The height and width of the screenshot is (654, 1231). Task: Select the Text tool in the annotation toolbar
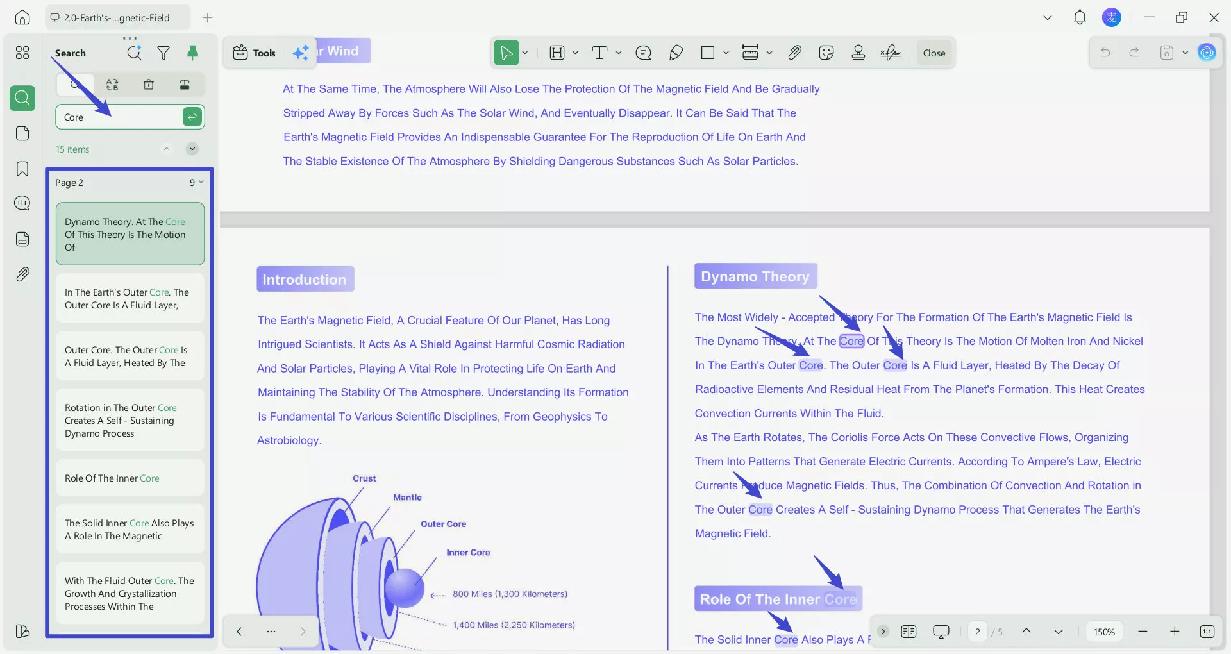point(601,53)
